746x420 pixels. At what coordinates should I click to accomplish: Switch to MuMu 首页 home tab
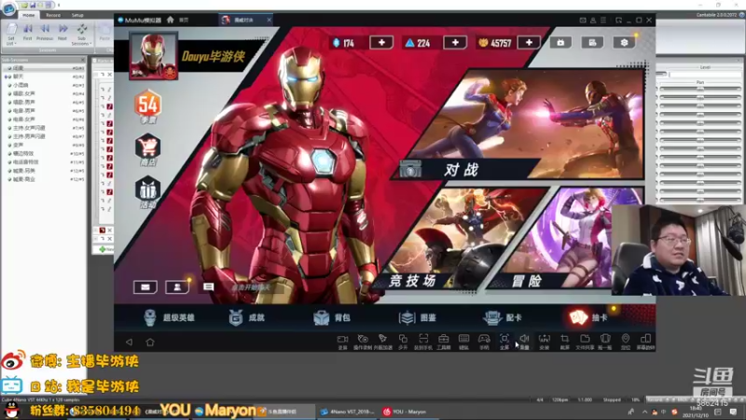coord(184,20)
